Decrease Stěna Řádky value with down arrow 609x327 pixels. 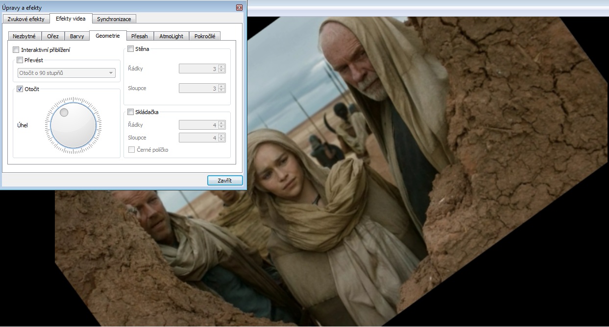coord(222,71)
